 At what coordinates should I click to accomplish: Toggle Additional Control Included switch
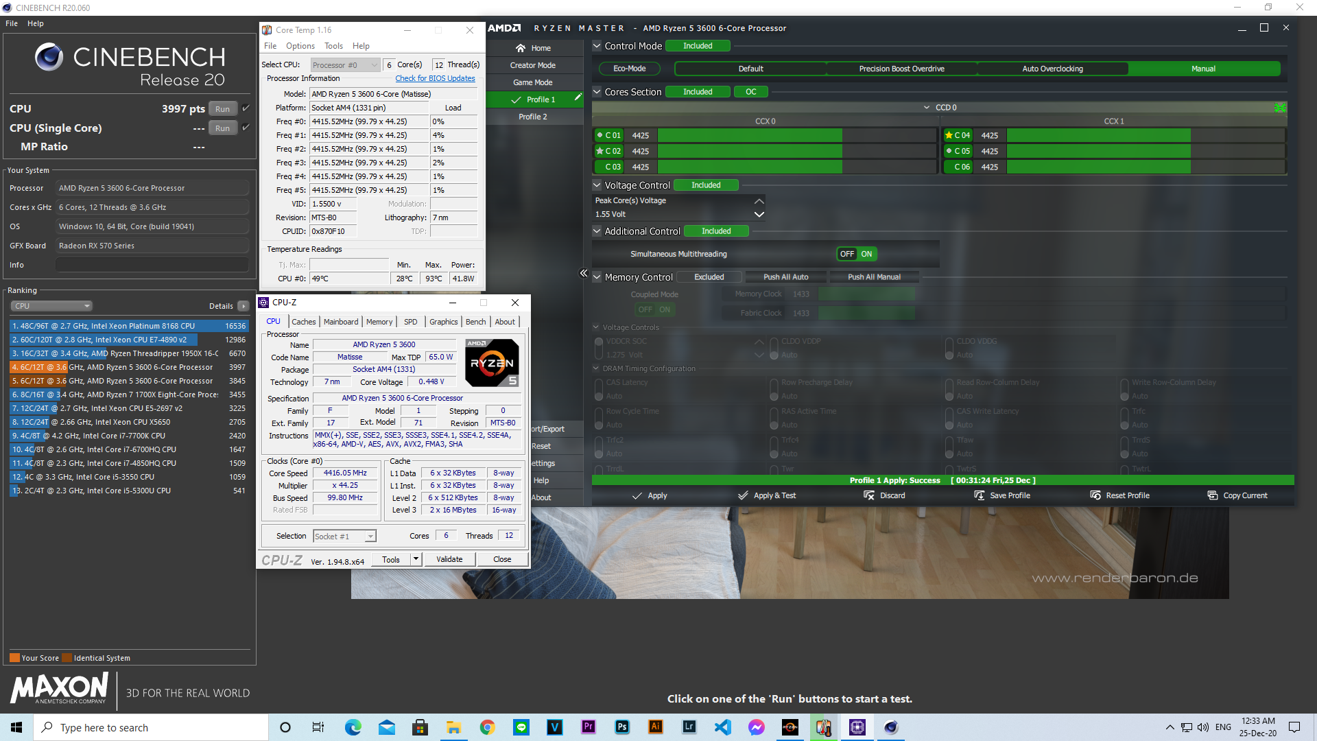716,231
